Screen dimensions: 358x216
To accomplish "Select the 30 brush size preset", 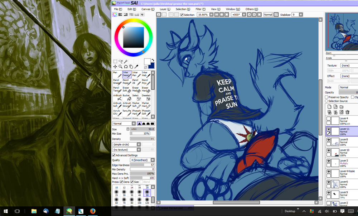I will [x=124, y=195].
